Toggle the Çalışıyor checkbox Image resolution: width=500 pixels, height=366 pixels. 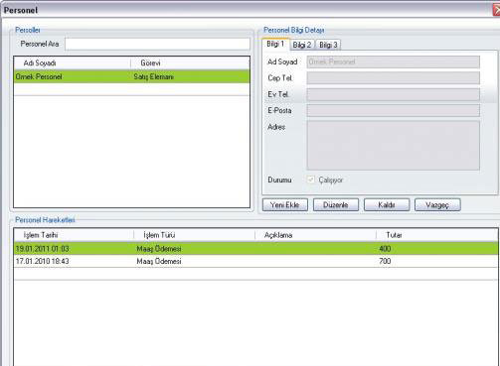[310, 180]
